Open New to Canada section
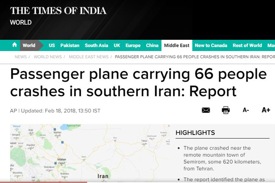Screen dimensions: 275x183 tap(211, 45)
